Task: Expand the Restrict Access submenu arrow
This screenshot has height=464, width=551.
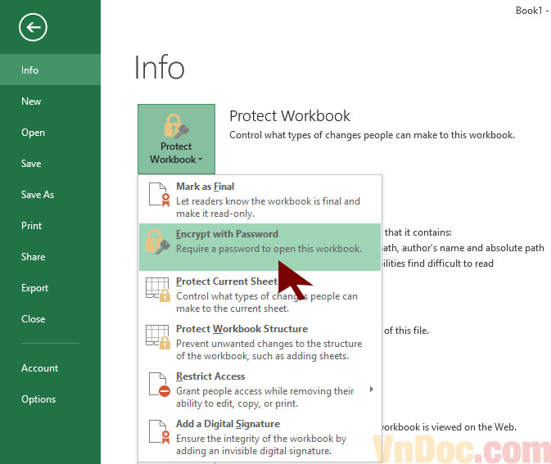Action: [x=372, y=390]
